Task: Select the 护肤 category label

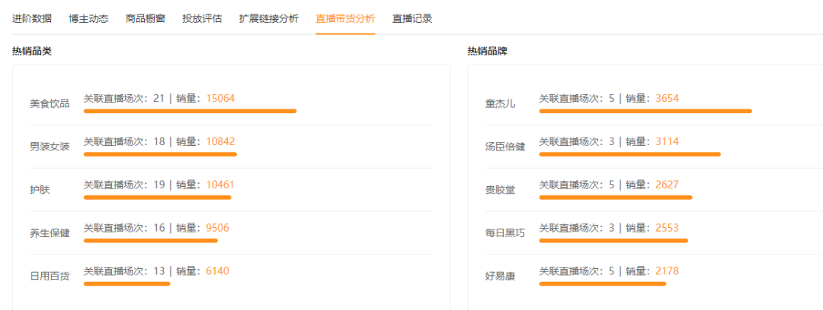Action: [x=40, y=190]
